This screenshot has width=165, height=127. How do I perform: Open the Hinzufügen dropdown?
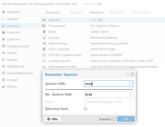pos(54,12)
